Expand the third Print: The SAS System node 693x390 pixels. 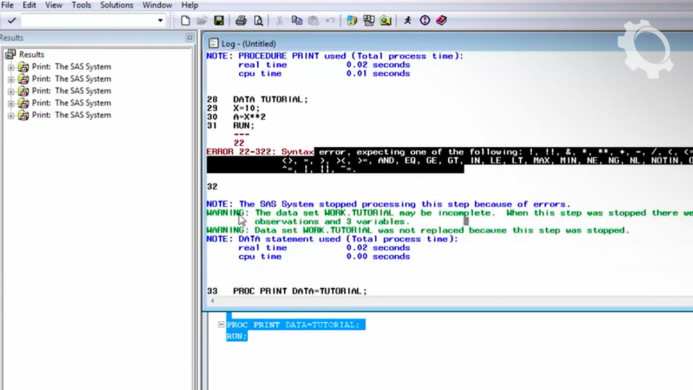pos(11,91)
